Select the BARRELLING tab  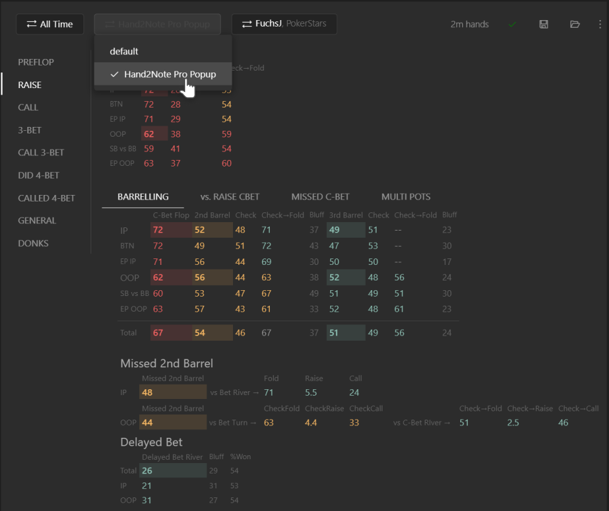point(143,197)
